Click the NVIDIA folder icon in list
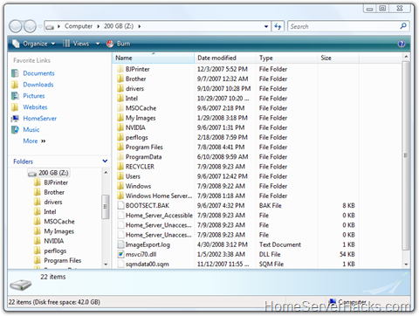The width and height of the screenshot is (419, 316). point(120,127)
